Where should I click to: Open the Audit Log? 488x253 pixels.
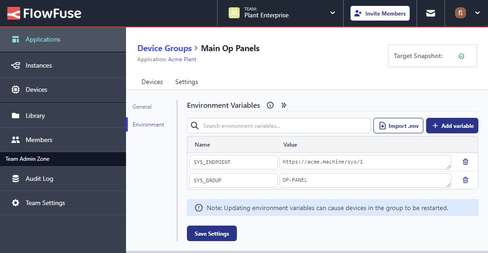[x=63, y=179]
